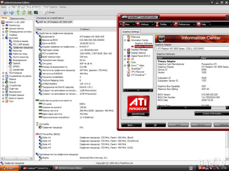The image size is (229, 171).
Task: Select VPU Recover in Catalyst tree
Action: (x=138, y=72)
